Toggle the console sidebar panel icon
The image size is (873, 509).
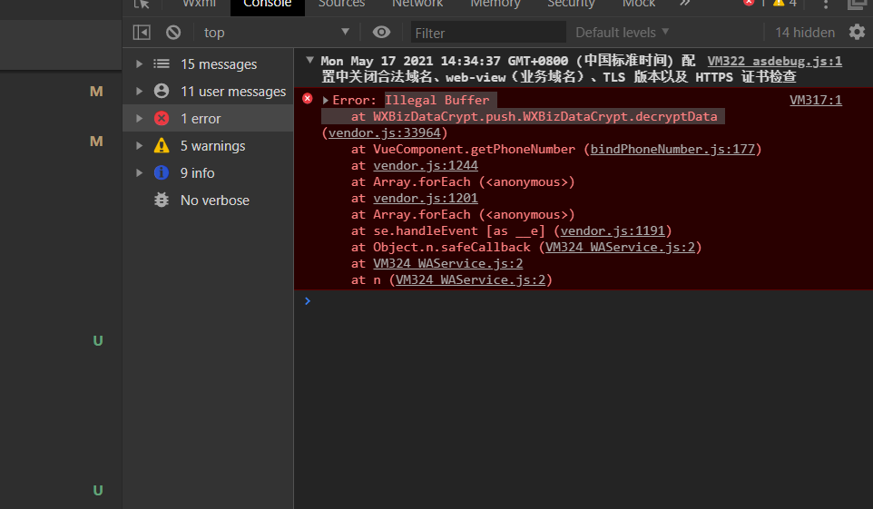[x=142, y=33]
